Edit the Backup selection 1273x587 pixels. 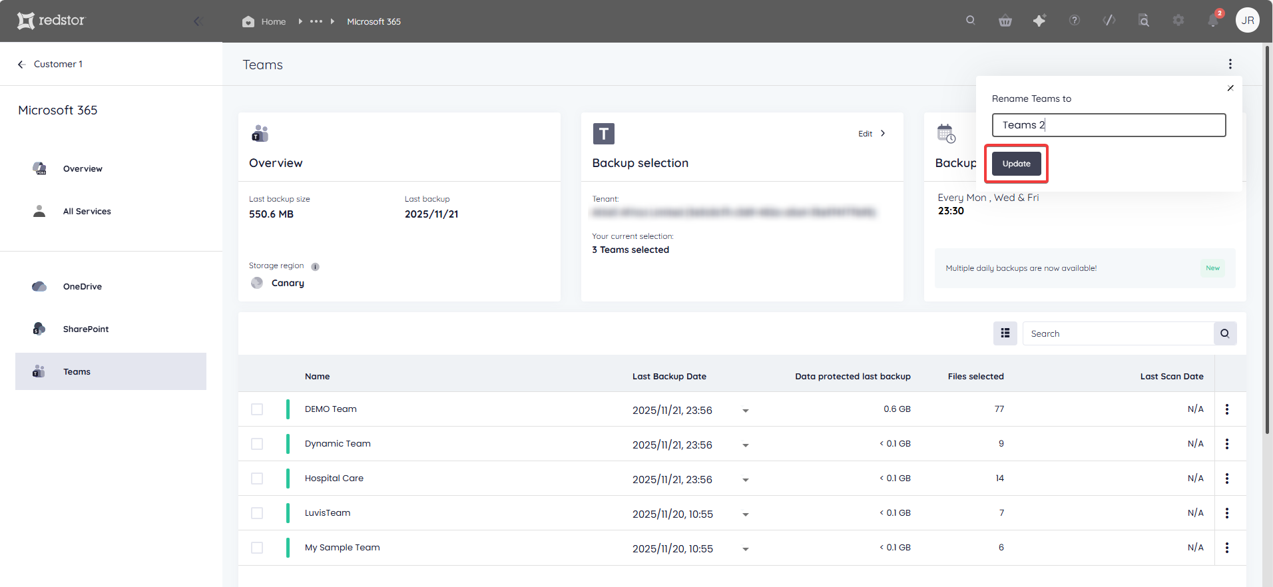(872, 133)
